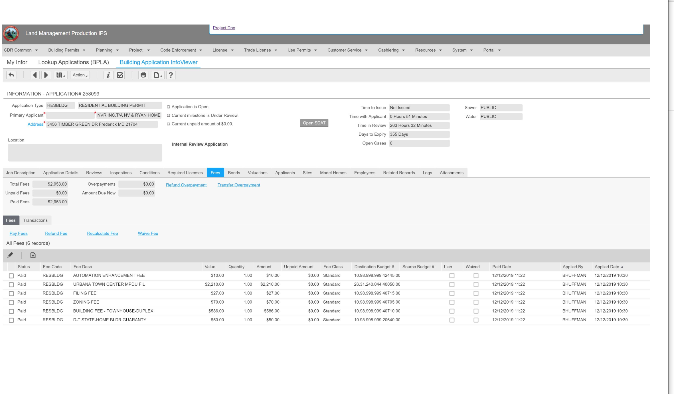Click the information 'i' toolbar icon

coord(108,75)
